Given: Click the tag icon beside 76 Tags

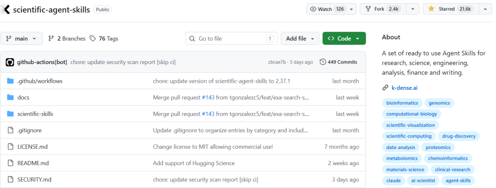Looking at the screenshot, I should pyautogui.click(x=93, y=38).
